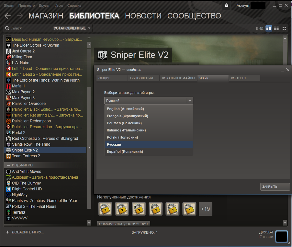Choose Français (Французский) language
Image resolution: width=292 pixels, height=247 pixels.
(149, 116)
